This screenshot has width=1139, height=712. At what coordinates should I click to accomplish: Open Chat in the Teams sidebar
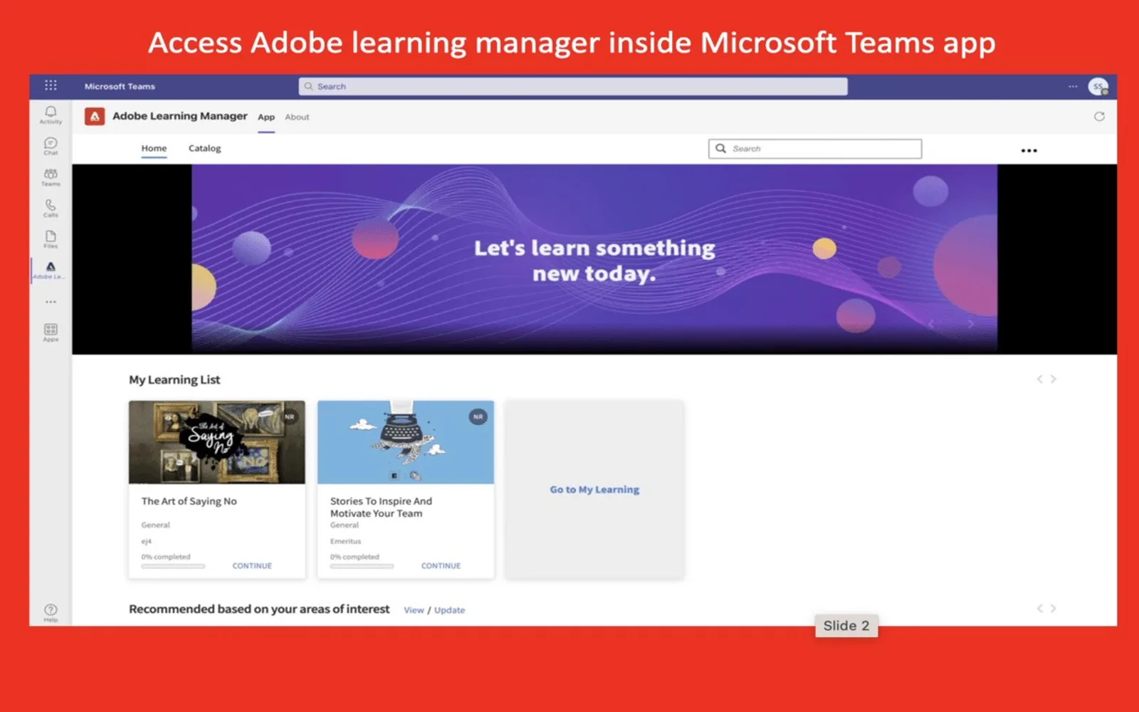click(x=51, y=146)
